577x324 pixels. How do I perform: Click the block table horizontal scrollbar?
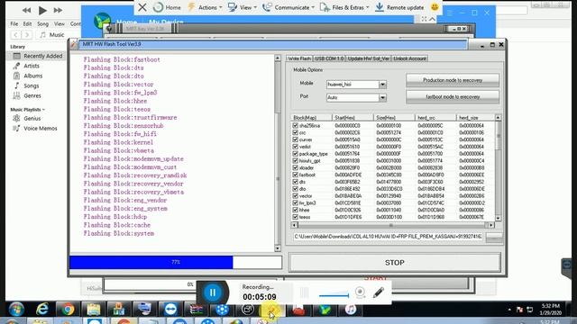tap(393, 225)
